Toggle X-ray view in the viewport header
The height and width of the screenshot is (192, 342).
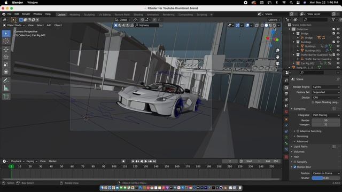(x=256, y=26)
